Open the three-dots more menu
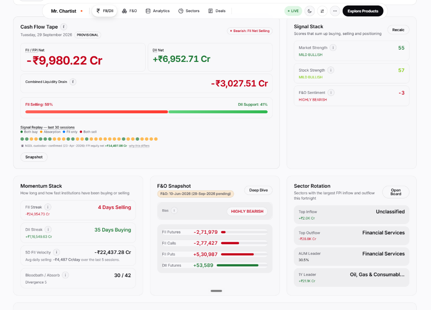The image size is (431, 310). [335, 11]
